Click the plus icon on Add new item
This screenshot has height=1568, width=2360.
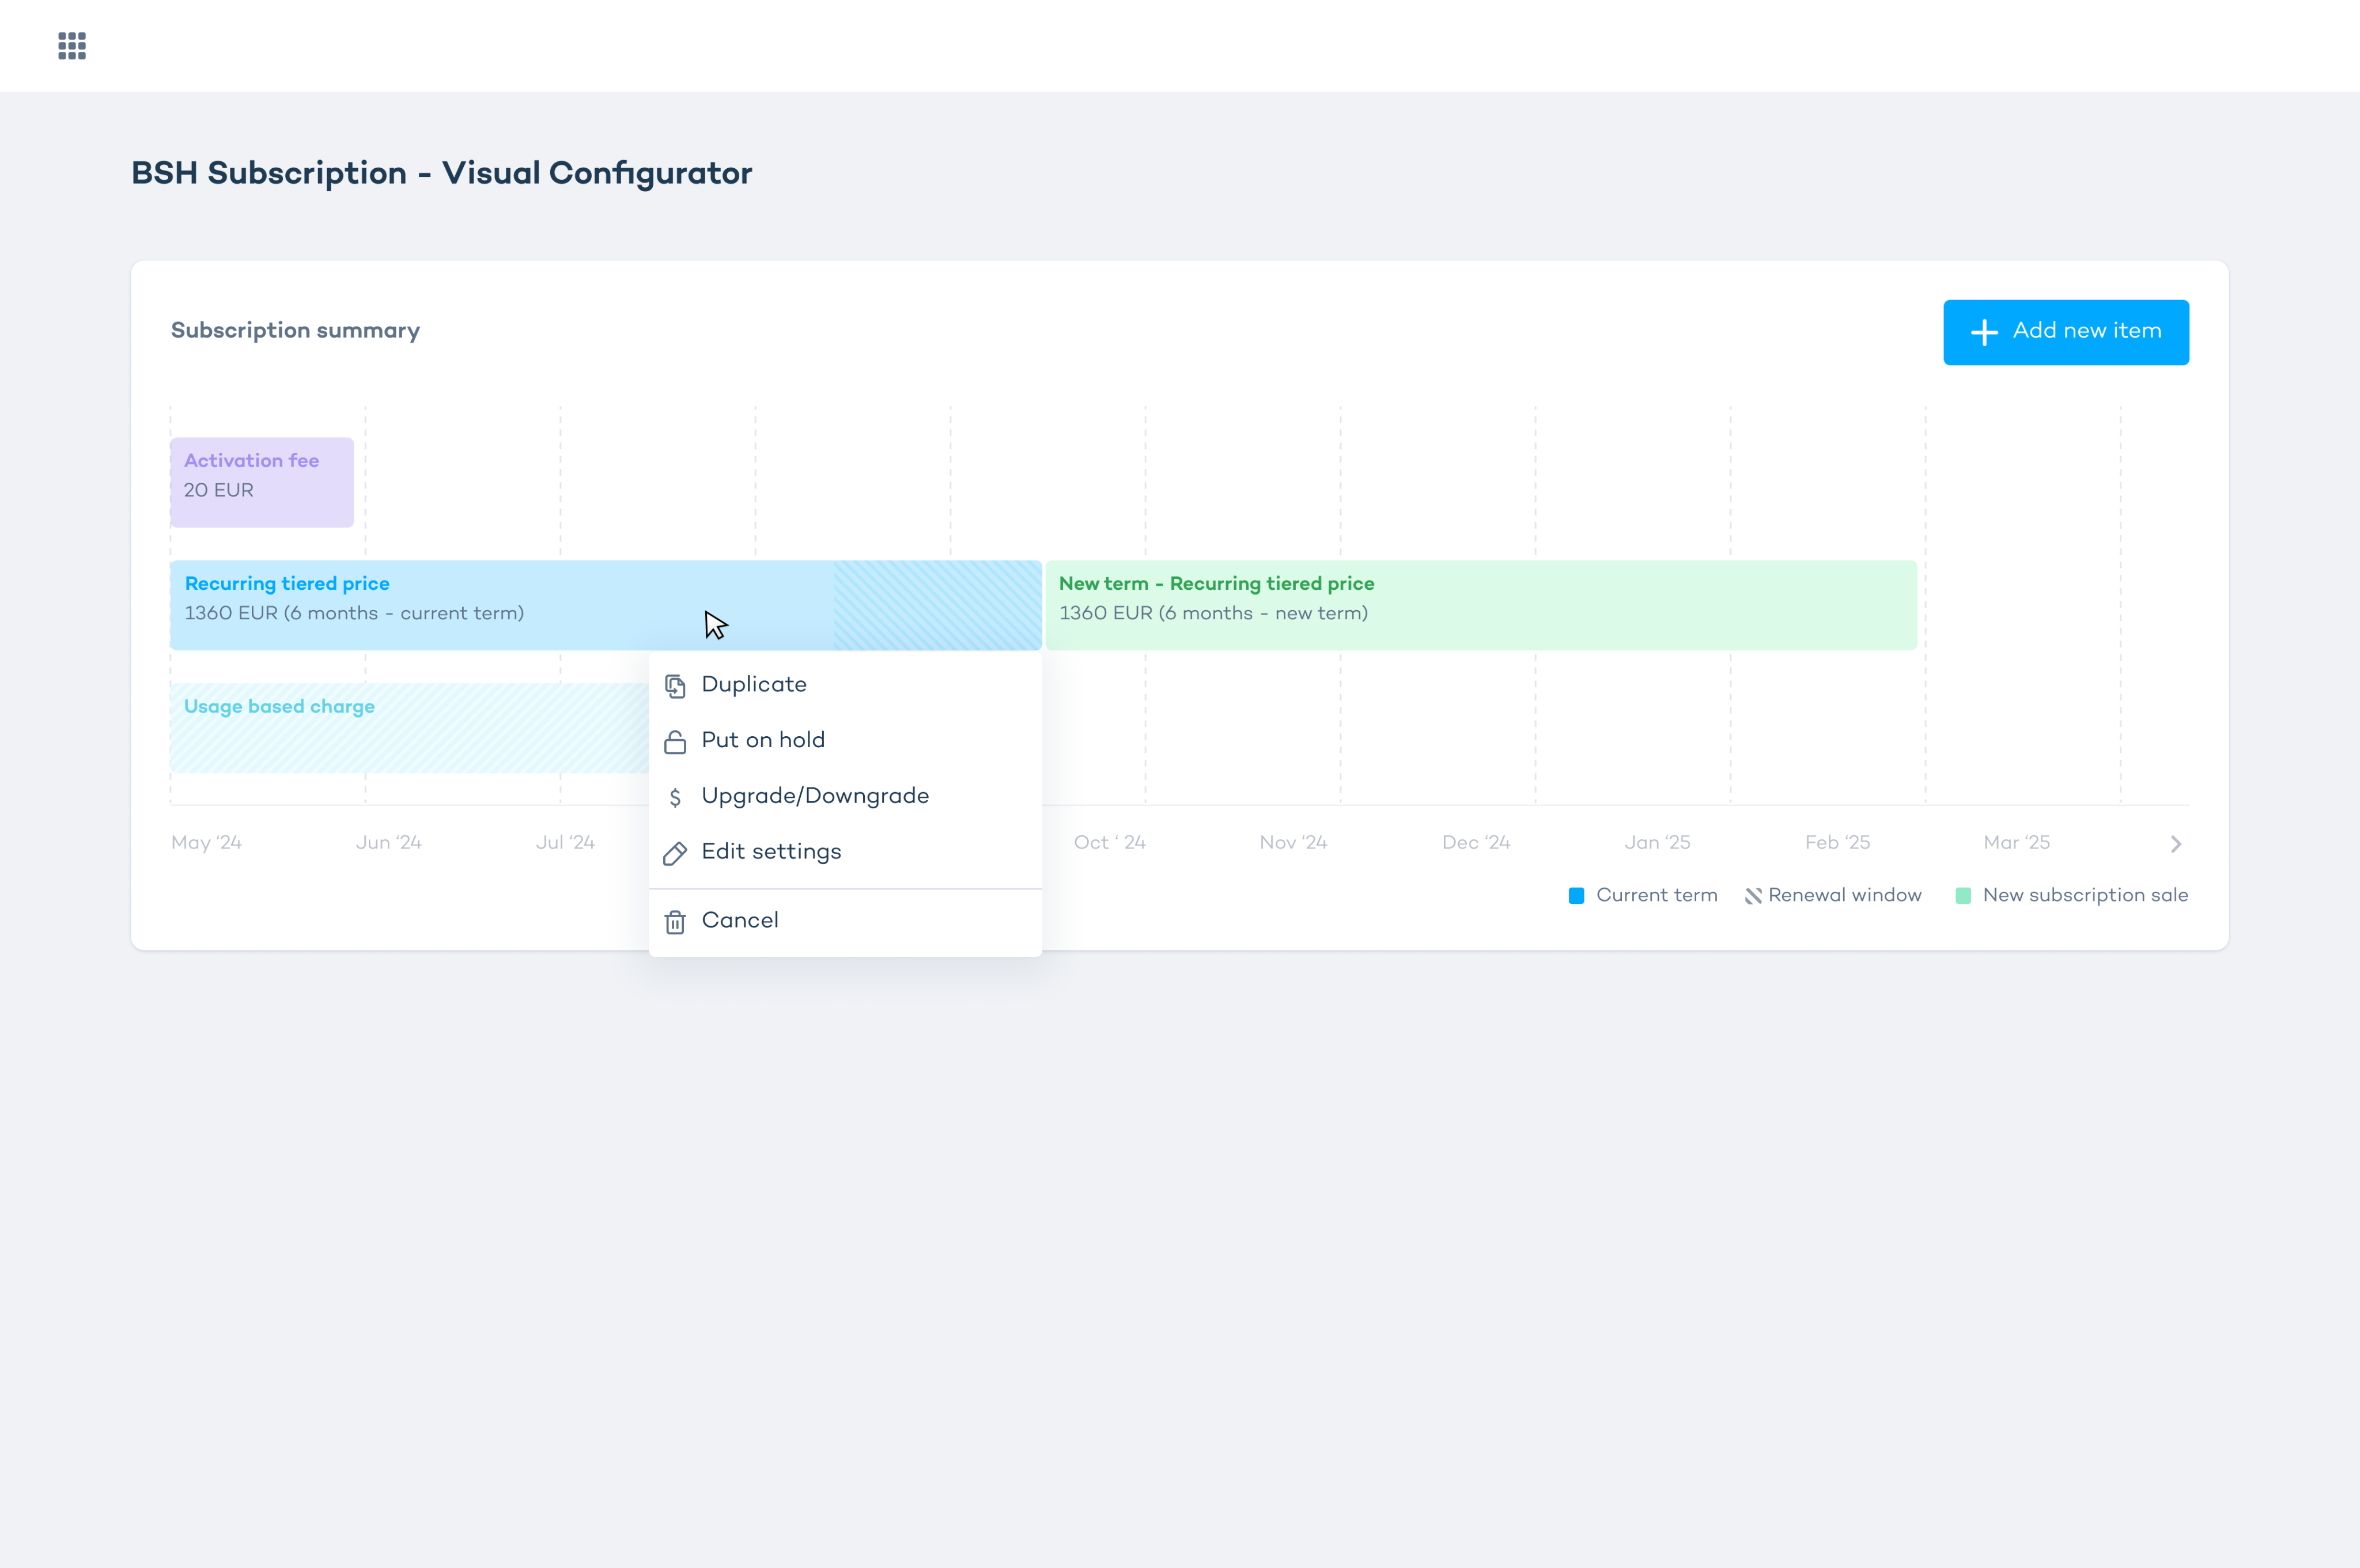tap(1984, 333)
